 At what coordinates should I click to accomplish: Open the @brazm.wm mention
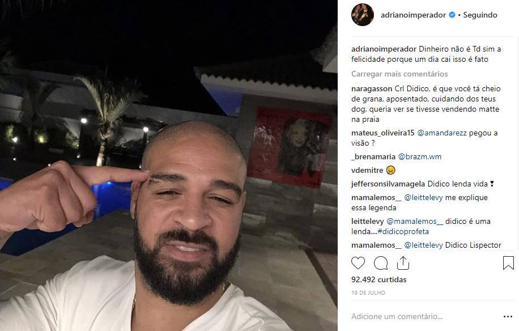click(x=420, y=156)
